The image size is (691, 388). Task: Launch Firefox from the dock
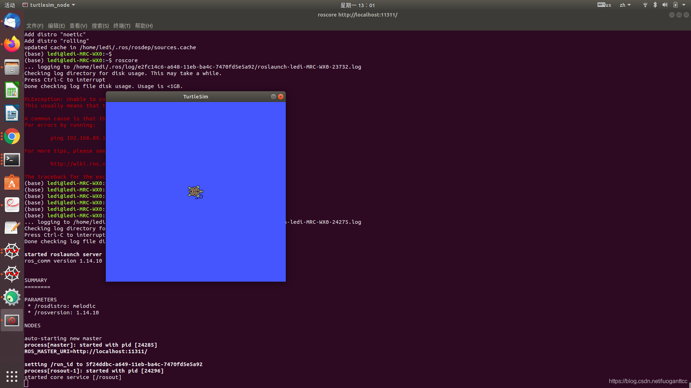click(12, 45)
